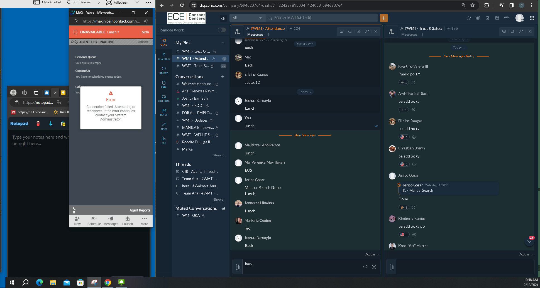Toggle reaction on Jerico Gozar Done message

coord(404,207)
